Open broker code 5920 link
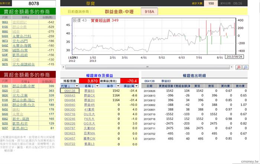The image size is (260, 164). pos(5,91)
